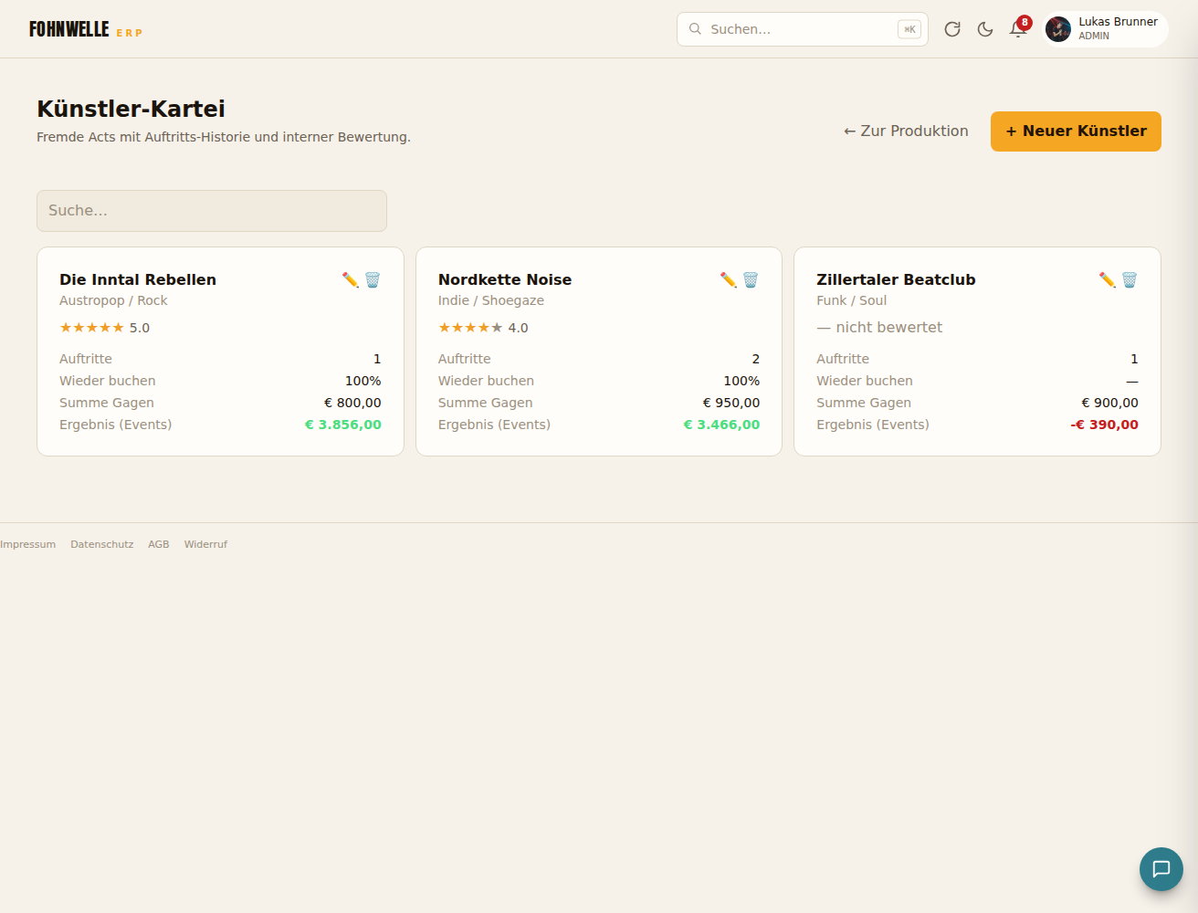Delete Zillertaler Beatclub via trash icon
Image resolution: width=1198 pixels, height=913 pixels.
(1130, 279)
